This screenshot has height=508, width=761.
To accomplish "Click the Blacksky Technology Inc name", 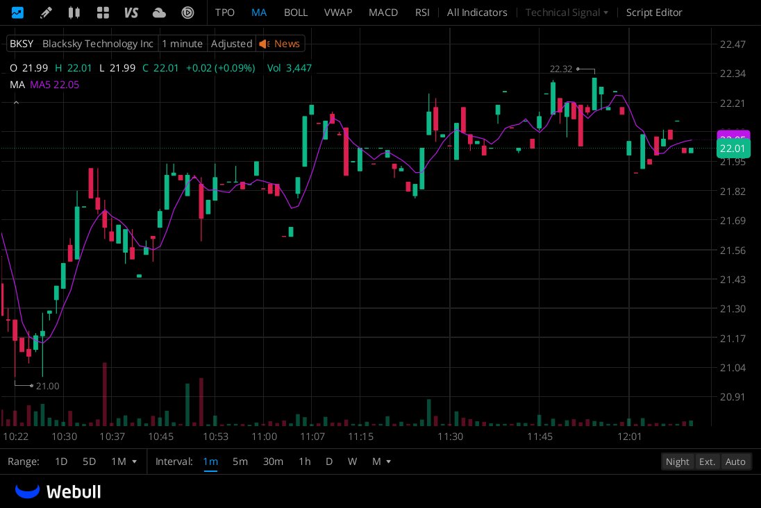I will (x=97, y=44).
